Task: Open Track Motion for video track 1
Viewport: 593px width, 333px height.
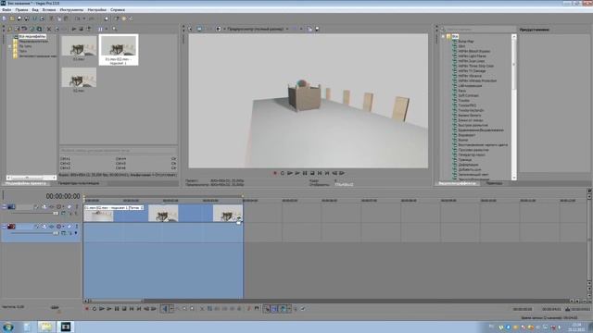Action: [x=44, y=206]
